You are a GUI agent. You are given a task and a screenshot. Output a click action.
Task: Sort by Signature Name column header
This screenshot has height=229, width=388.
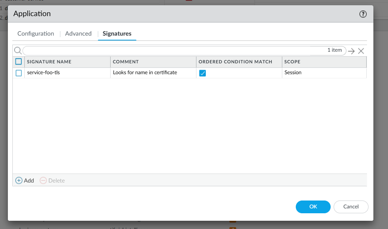point(49,62)
